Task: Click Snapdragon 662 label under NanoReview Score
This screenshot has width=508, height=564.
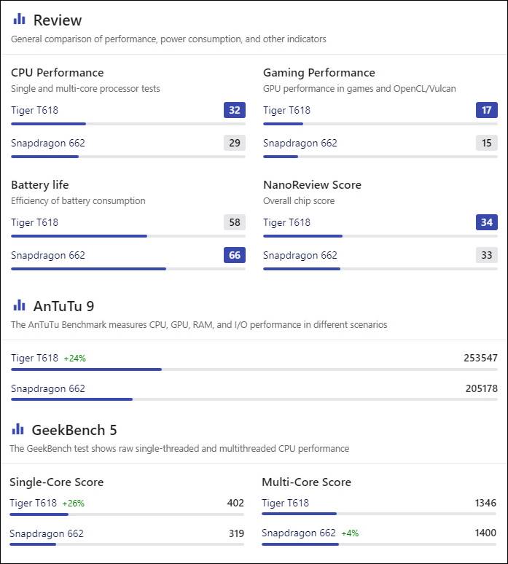Action: (300, 256)
